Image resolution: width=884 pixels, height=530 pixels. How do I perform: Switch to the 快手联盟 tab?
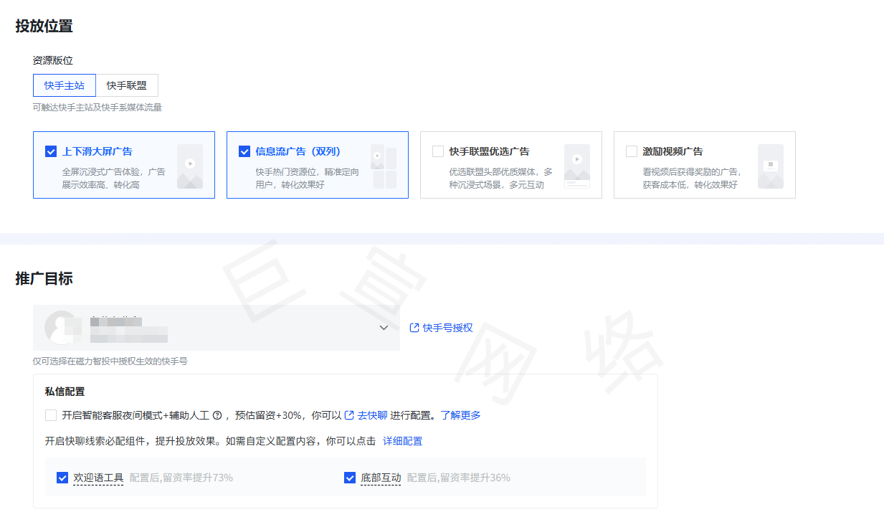128,85
